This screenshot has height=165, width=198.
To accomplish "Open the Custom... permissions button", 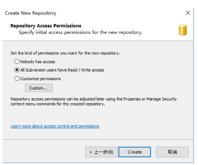I will (x=39, y=88).
